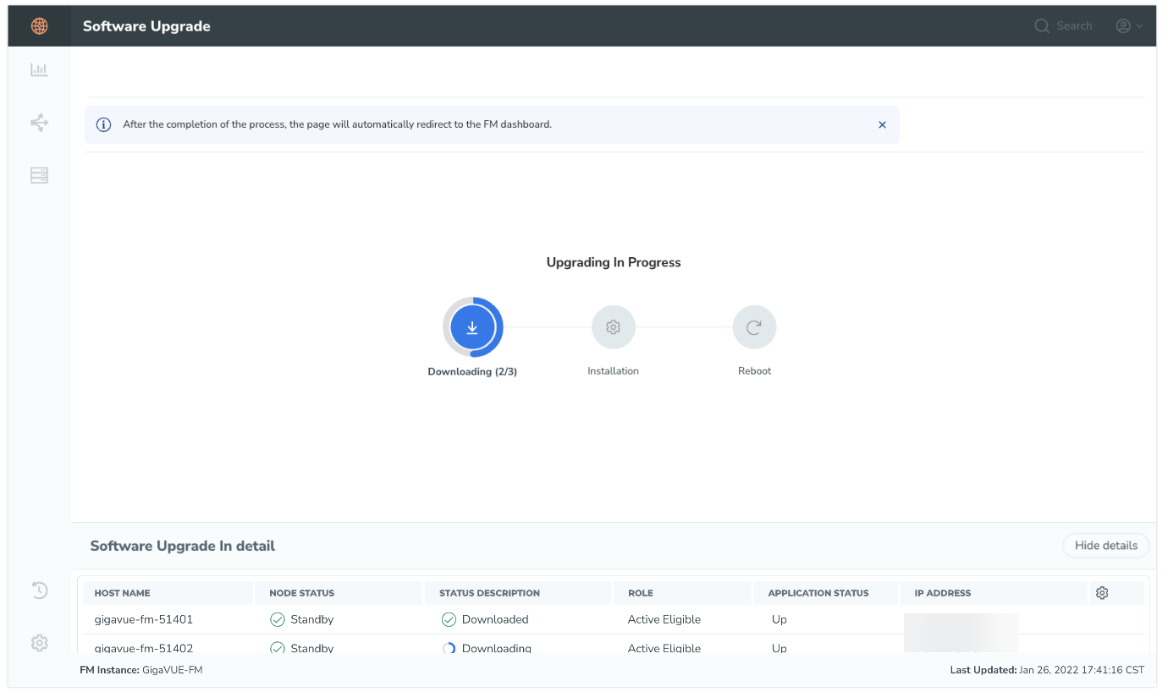The width and height of the screenshot is (1168, 692).
Task: Open the settings gear in left sidebar
Action: pyautogui.click(x=39, y=643)
